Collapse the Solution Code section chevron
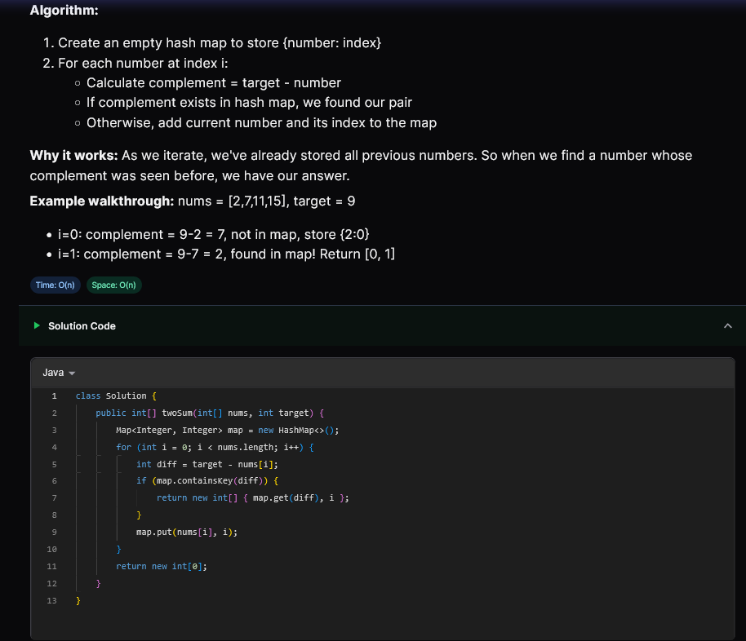The width and height of the screenshot is (746, 641). click(727, 325)
